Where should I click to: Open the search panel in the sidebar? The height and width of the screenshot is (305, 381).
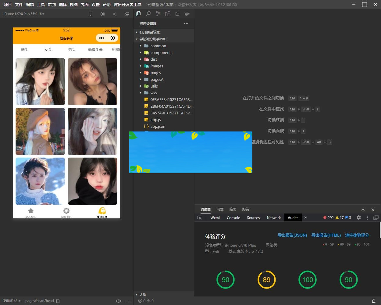pos(148,14)
